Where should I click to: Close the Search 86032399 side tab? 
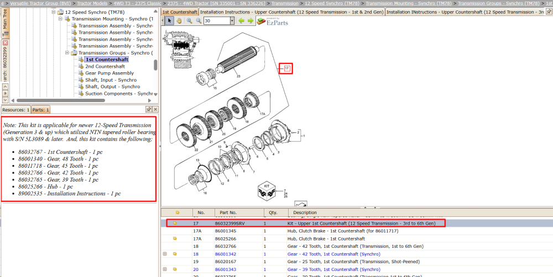tap(5, 42)
